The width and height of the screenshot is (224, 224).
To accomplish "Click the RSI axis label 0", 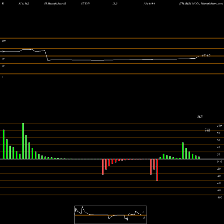I will pos(2,77).
